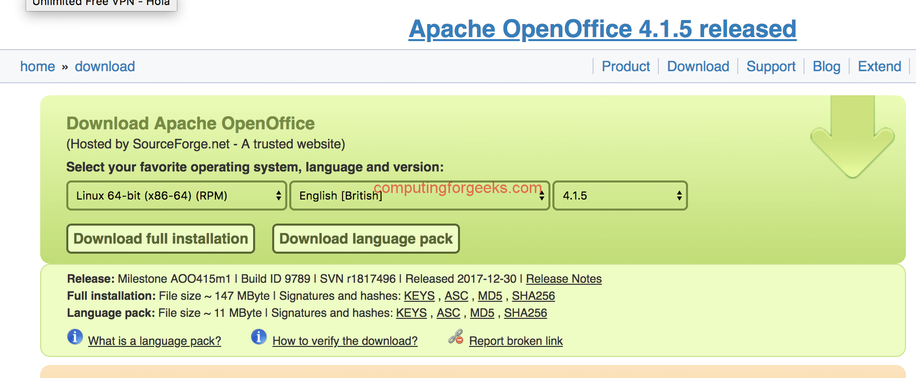Click SHA256 link in the Language pack row
Image resolution: width=916 pixels, height=378 pixels.
click(525, 313)
